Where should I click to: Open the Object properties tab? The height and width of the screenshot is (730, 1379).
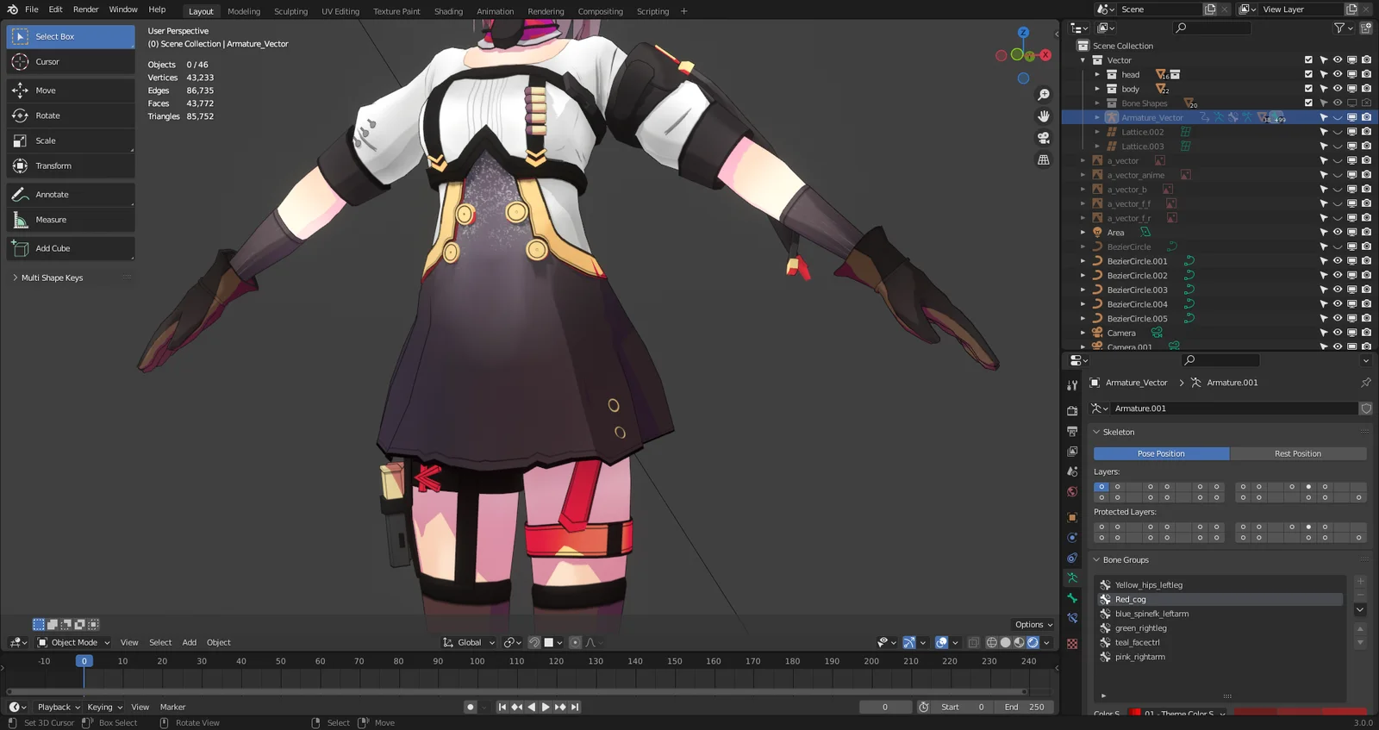click(x=1072, y=517)
